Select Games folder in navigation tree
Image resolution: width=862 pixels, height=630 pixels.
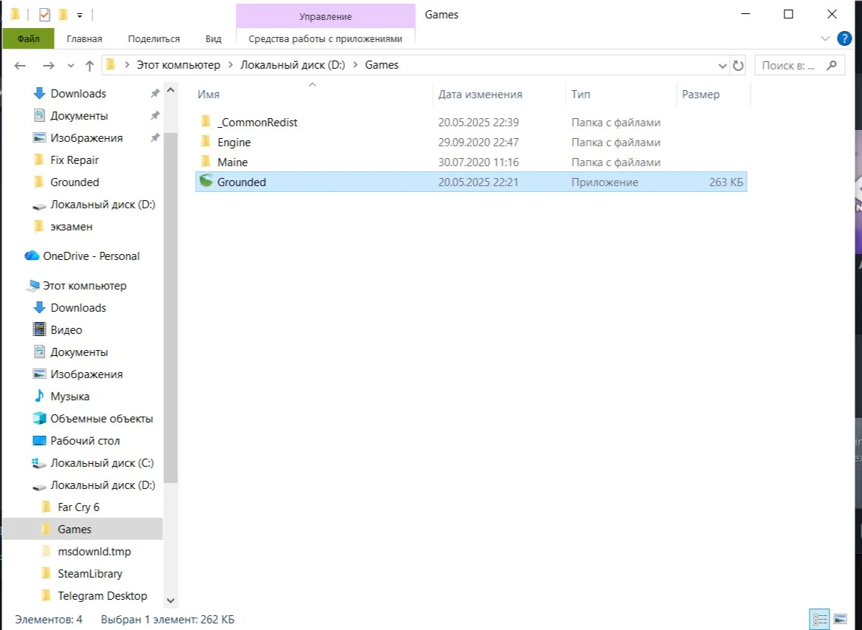[74, 529]
